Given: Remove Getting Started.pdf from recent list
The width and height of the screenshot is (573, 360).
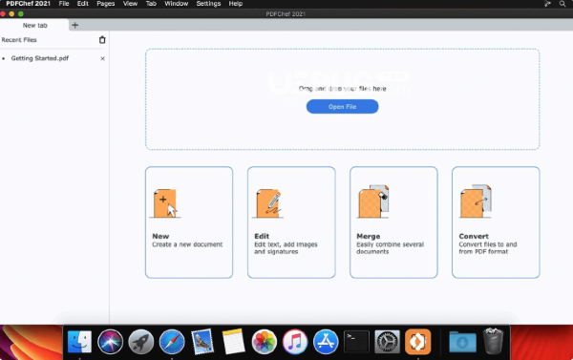Looking at the screenshot, I should pyautogui.click(x=103, y=58).
